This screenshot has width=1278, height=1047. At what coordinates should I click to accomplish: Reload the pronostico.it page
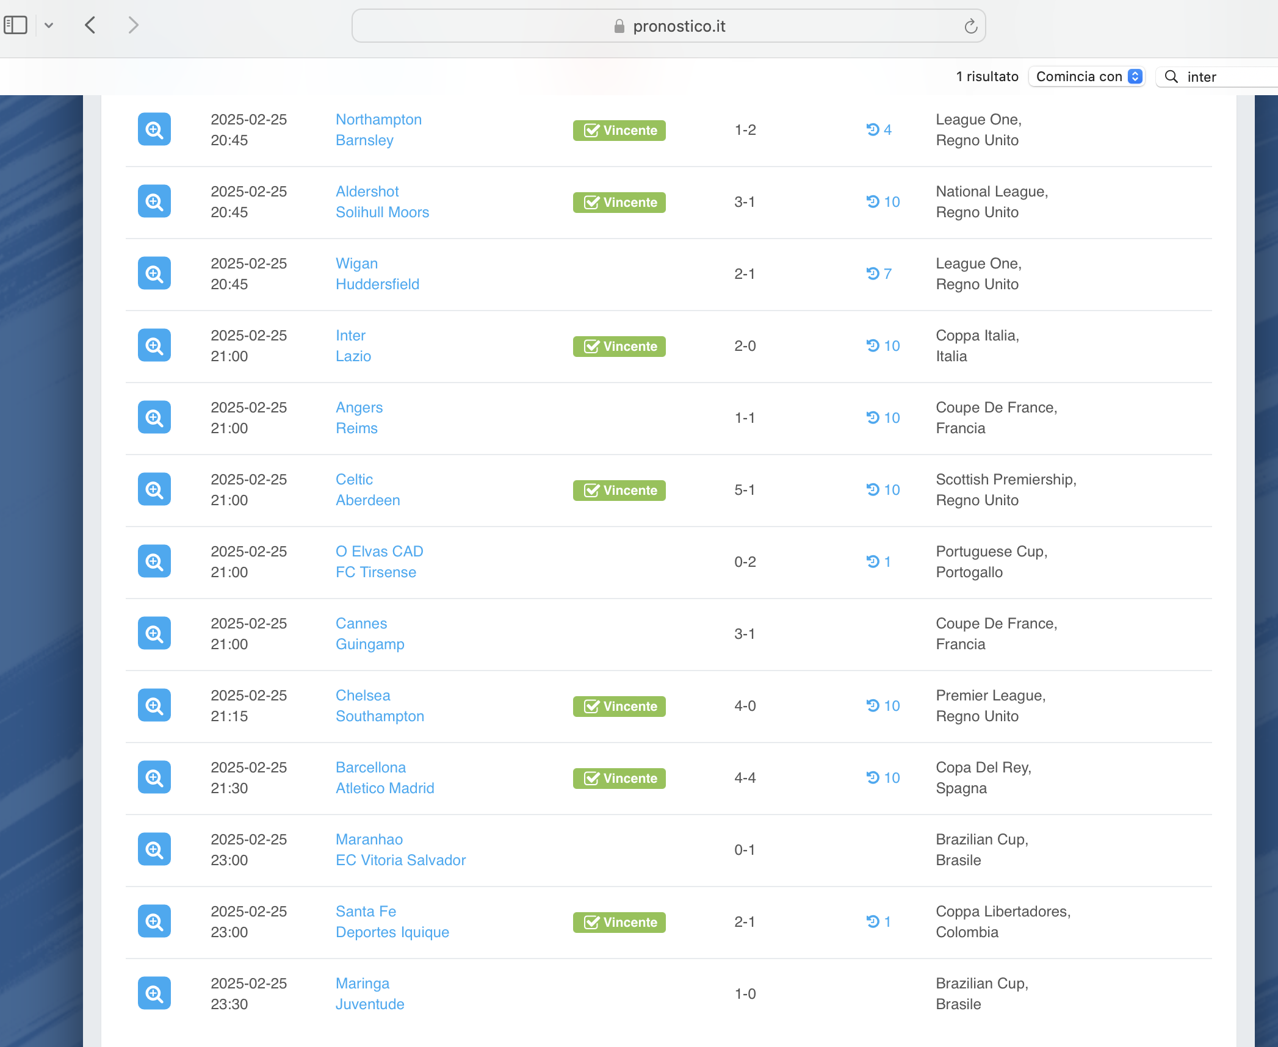(970, 26)
